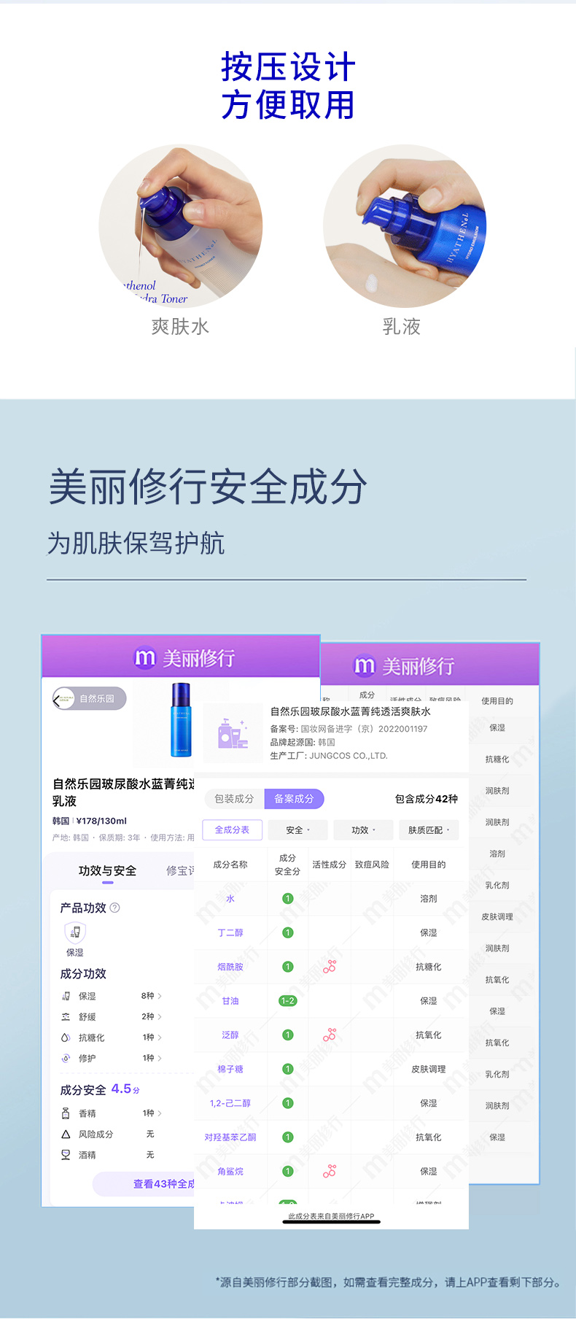
Task: Select the 1-2 safety score badge for 甘油
Action: (288, 1001)
